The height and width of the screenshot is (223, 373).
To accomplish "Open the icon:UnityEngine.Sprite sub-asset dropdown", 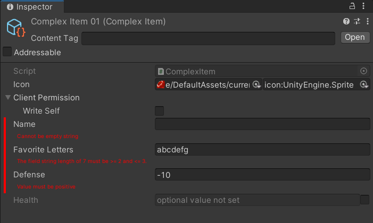I will pos(364,84).
